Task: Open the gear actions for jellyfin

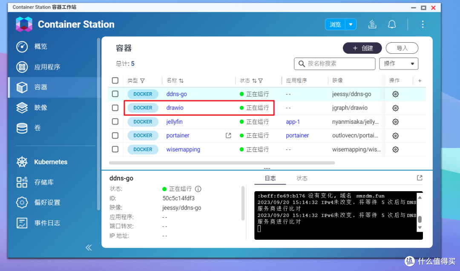Action: 395,122
